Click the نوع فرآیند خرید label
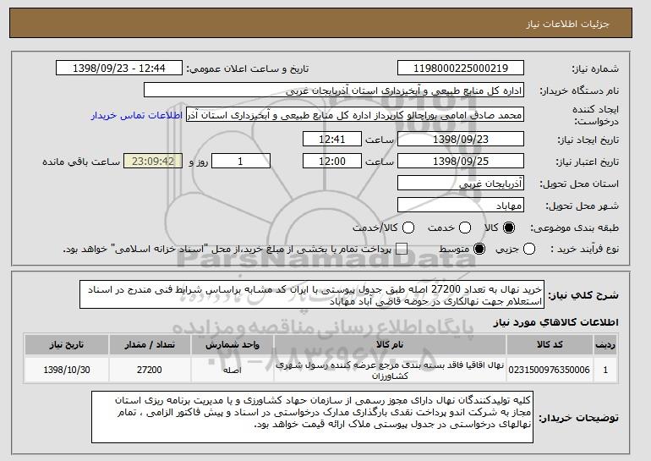This screenshot has height=461, width=651. tap(584, 250)
